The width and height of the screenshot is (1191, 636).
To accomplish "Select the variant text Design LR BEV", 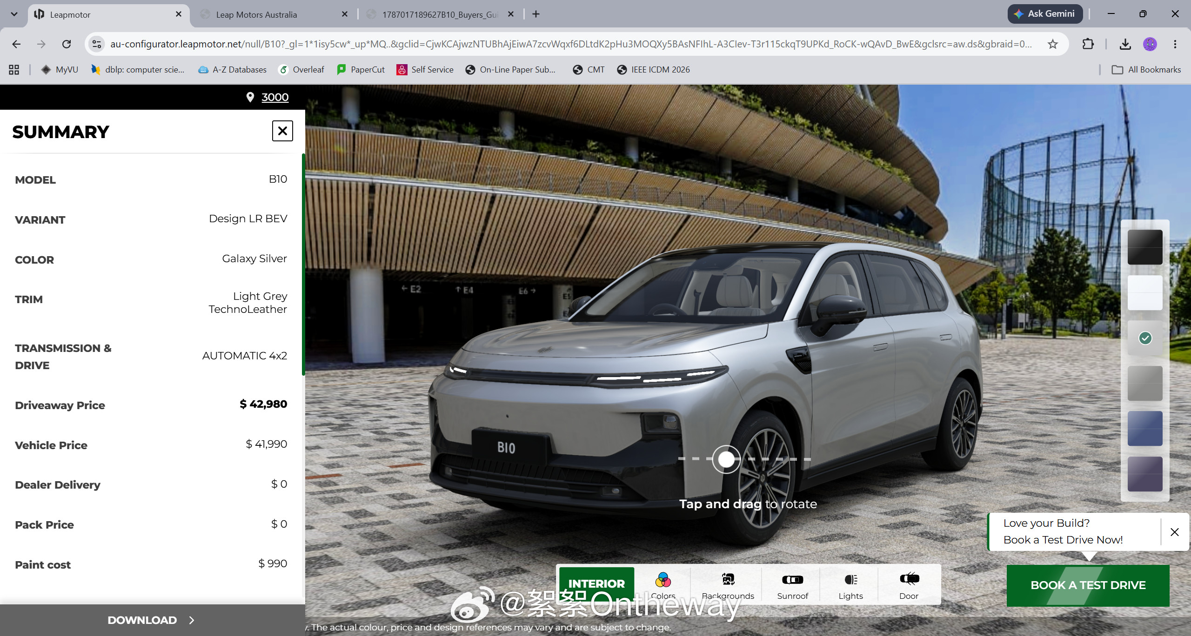I will (x=248, y=219).
